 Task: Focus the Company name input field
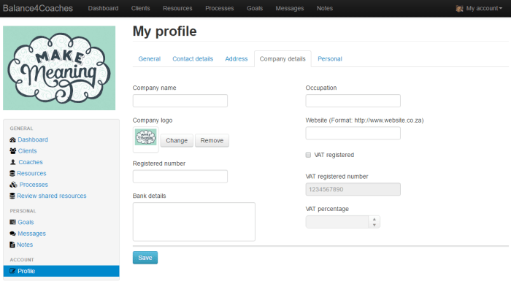click(x=180, y=101)
